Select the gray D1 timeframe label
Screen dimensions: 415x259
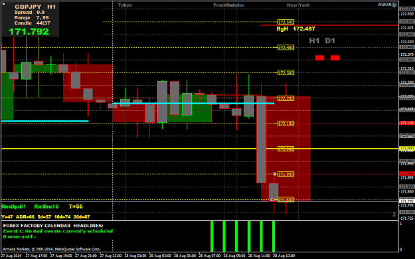click(x=330, y=41)
